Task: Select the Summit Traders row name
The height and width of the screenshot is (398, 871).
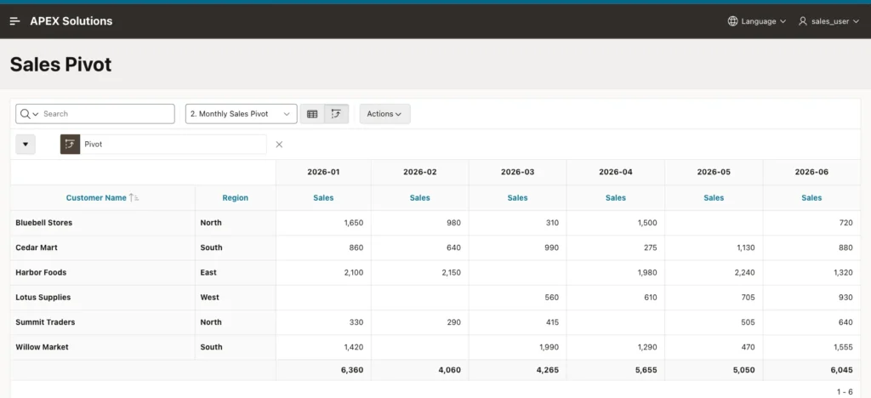Action: (x=45, y=322)
